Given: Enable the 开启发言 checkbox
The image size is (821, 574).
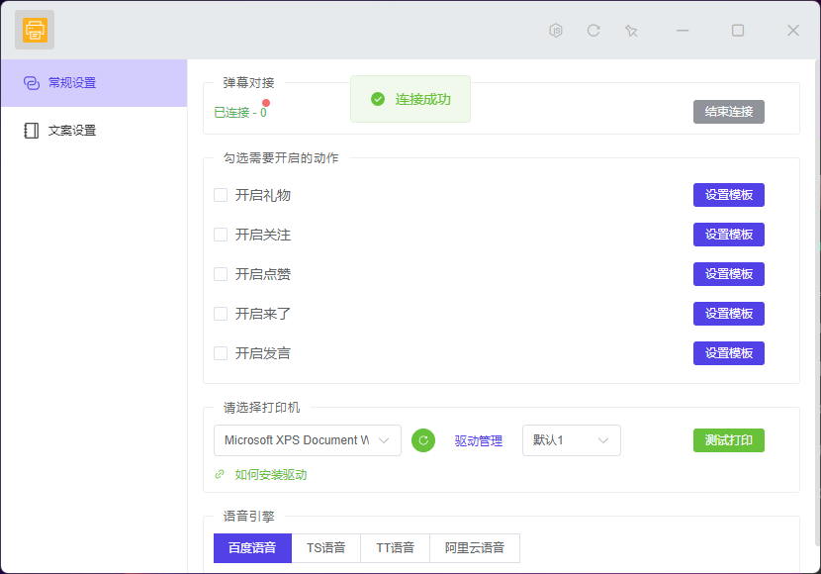Looking at the screenshot, I should click(x=221, y=353).
